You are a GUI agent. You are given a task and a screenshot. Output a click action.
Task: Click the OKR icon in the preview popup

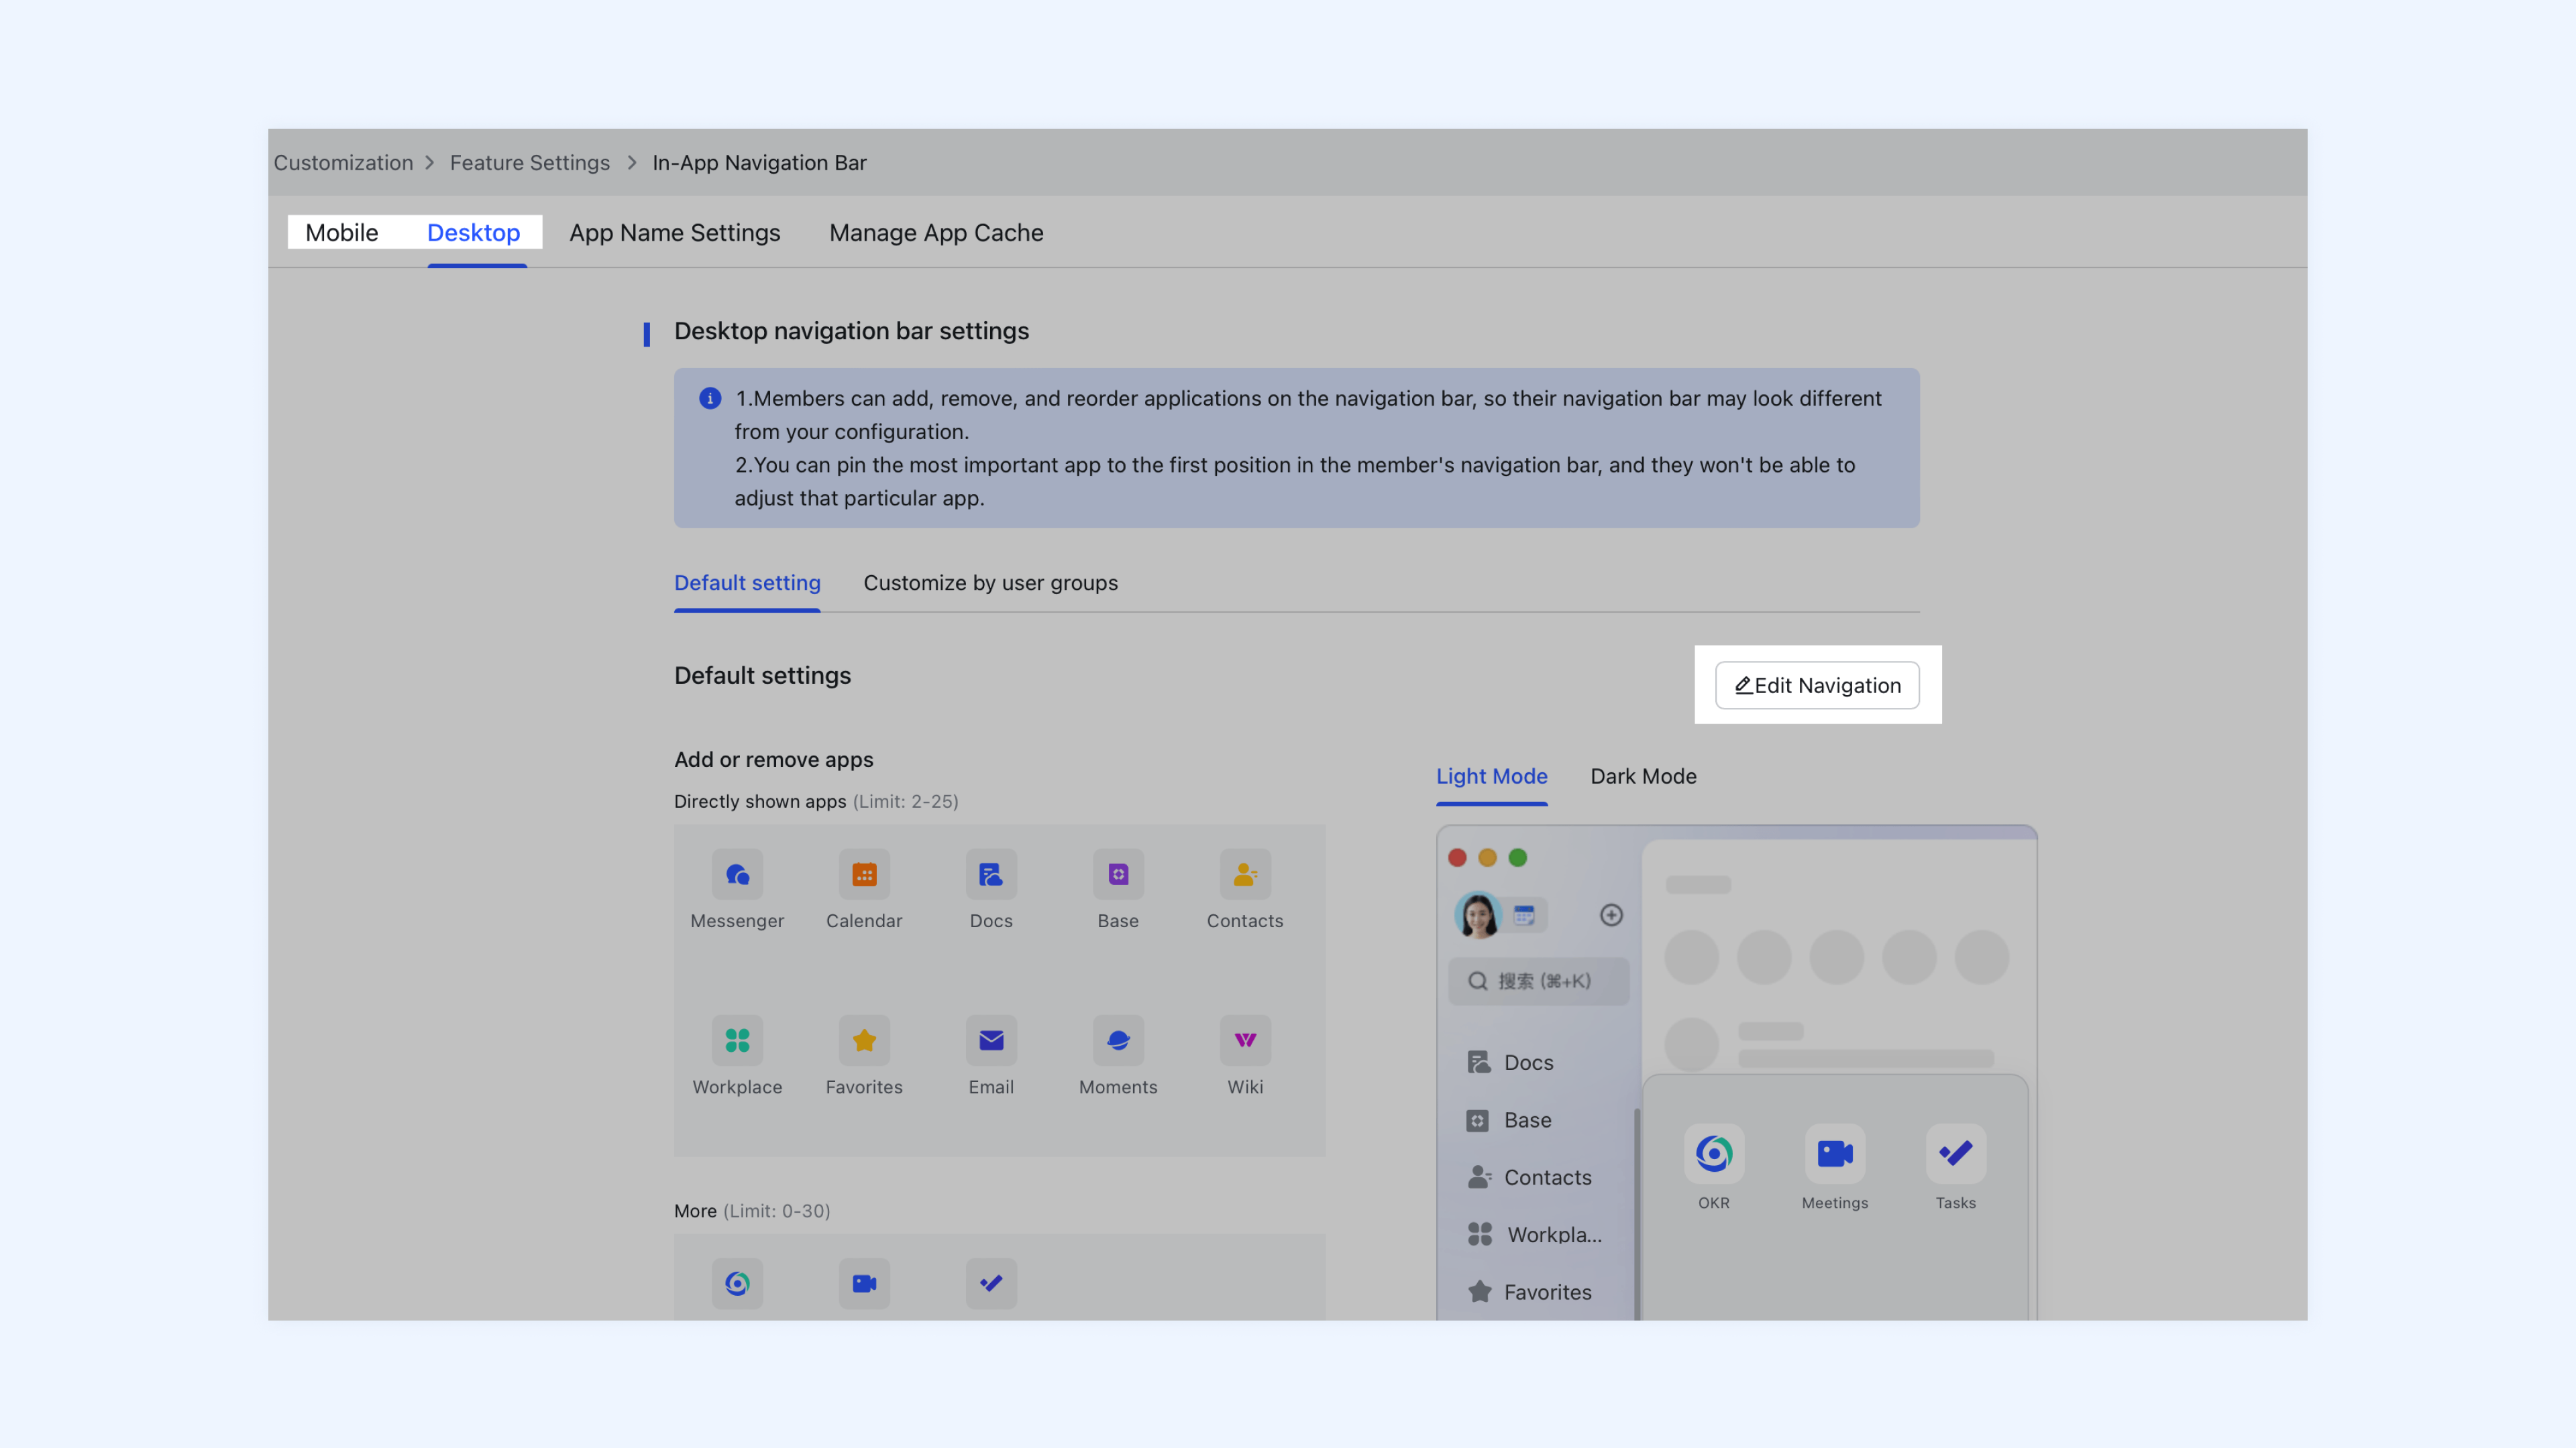pos(1714,1153)
